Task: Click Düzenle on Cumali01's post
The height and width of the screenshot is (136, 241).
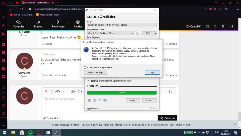Action: pyautogui.click(x=61, y=75)
